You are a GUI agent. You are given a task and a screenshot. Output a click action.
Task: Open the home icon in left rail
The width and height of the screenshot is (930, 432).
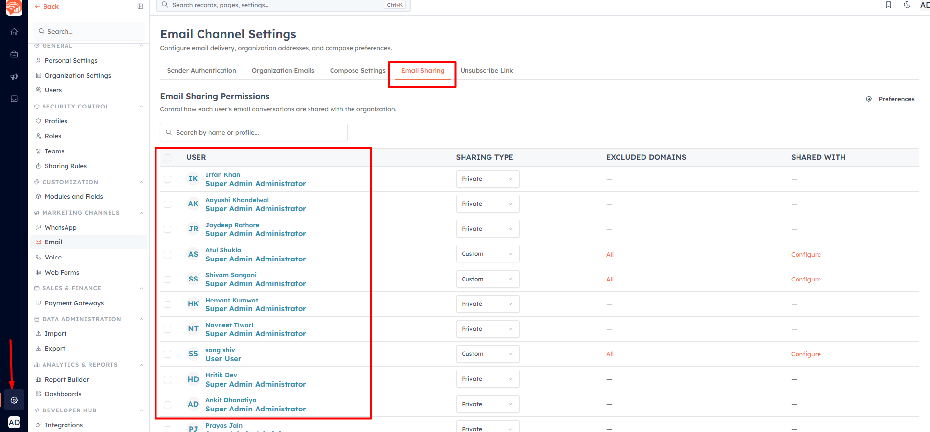(x=14, y=32)
